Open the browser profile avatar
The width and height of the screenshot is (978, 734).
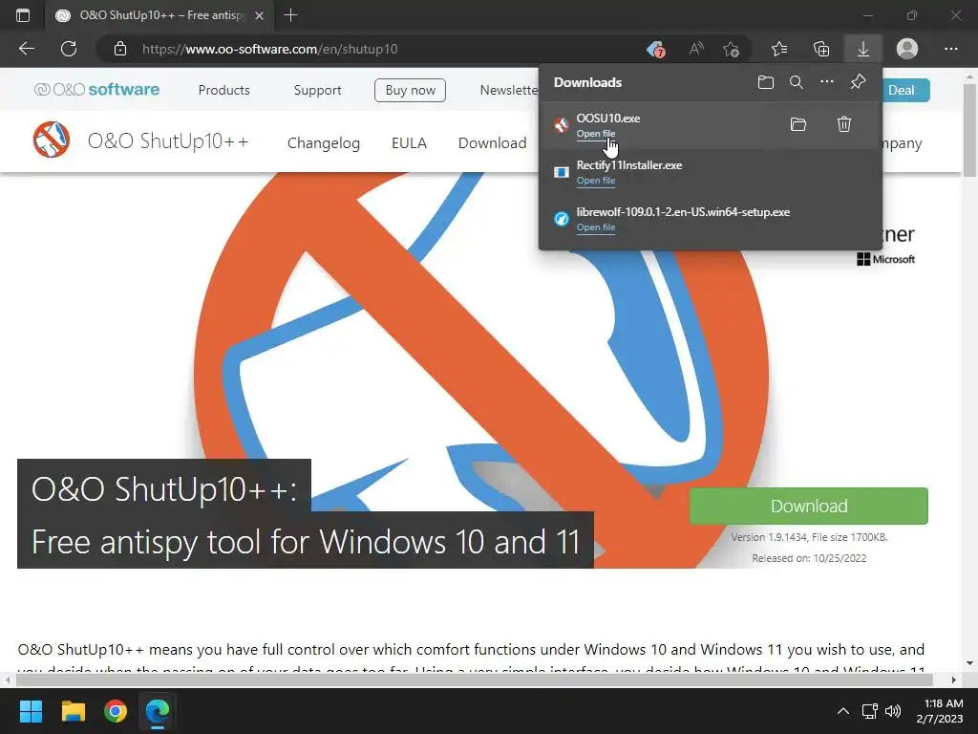[x=907, y=49]
